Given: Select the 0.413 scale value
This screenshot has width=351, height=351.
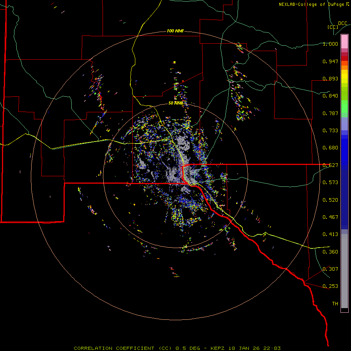Looking at the screenshot, I should pyautogui.click(x=330, y=234).
